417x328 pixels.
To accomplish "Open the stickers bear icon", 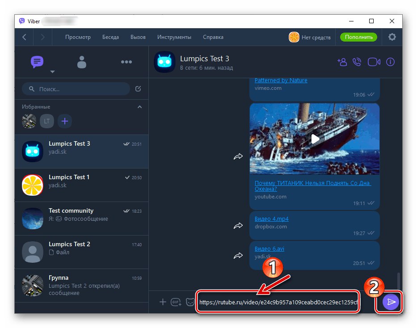I will coord(190,302).
